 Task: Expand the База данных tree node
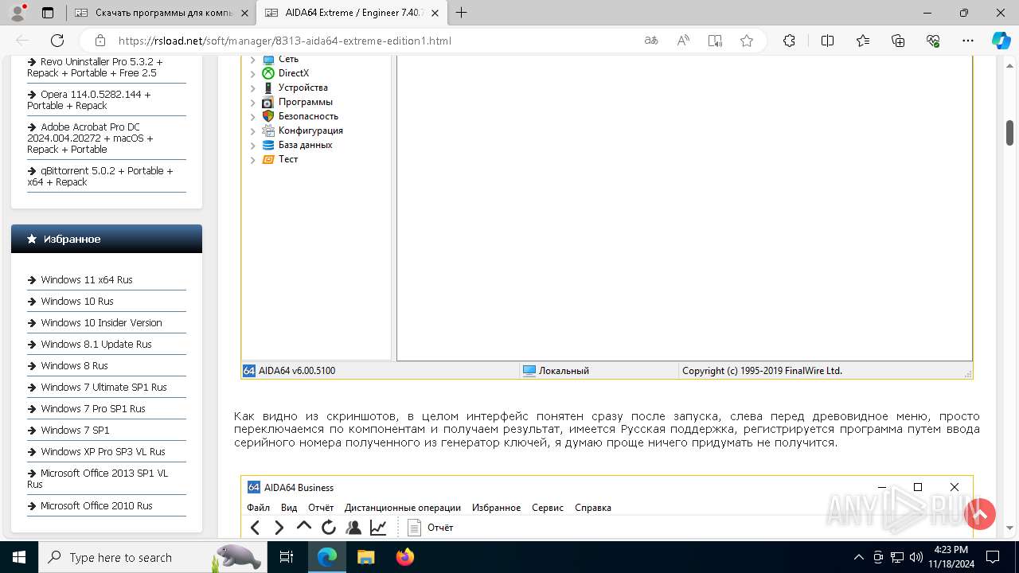(x=253, y=146)
